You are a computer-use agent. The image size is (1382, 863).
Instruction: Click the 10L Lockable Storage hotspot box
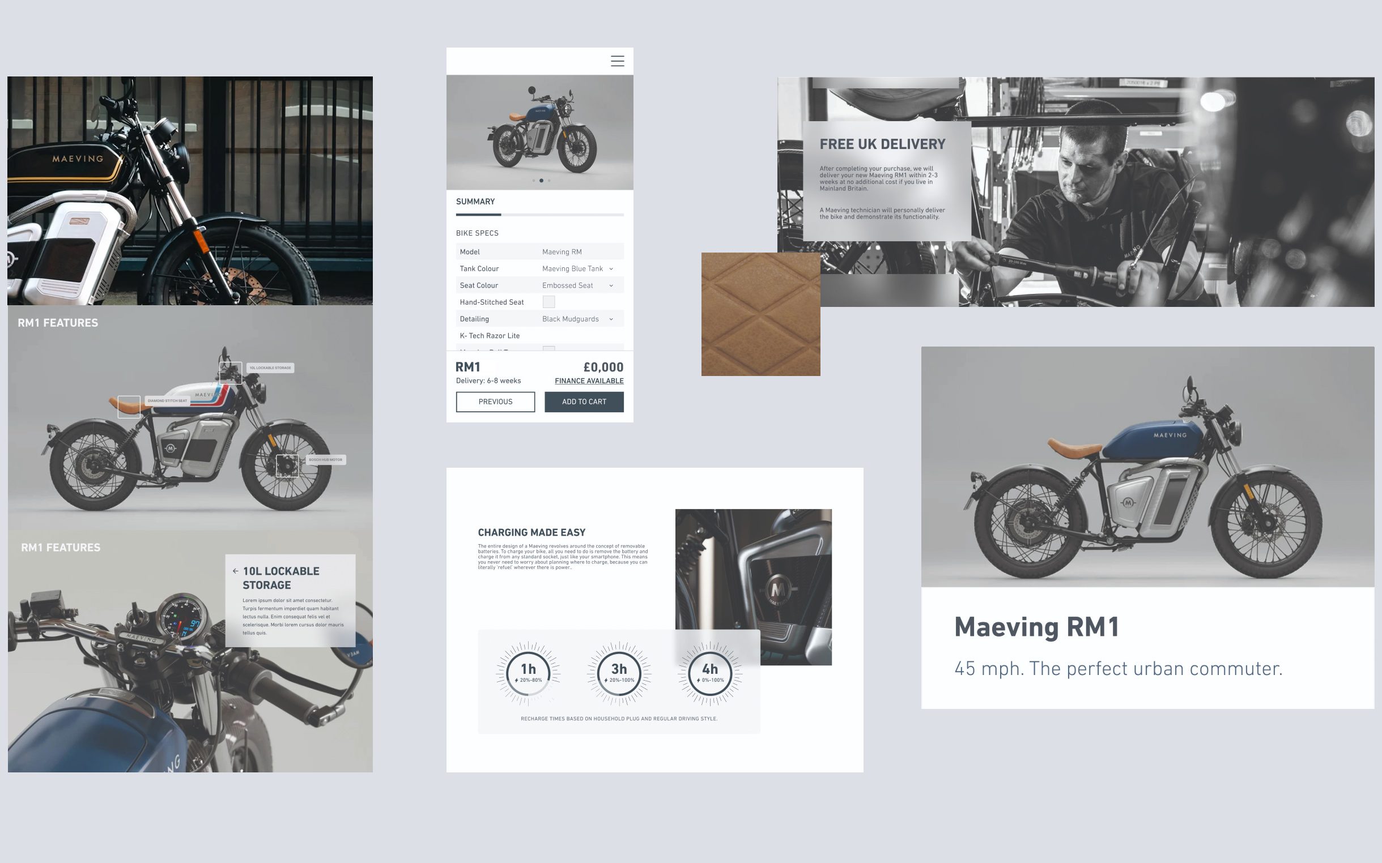click(x=231, y=373)
